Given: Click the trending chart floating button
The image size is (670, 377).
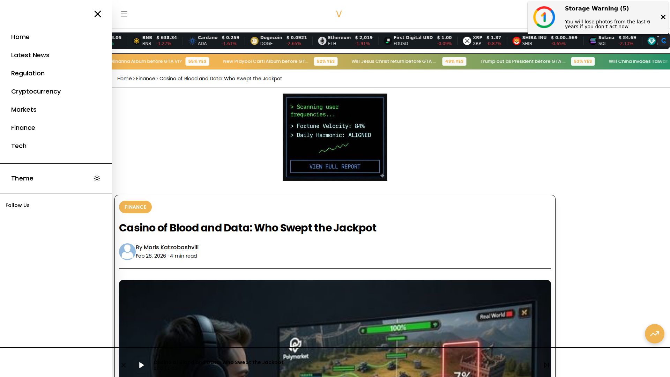Looking at the screenshot, I should click(x=654, y=334).
